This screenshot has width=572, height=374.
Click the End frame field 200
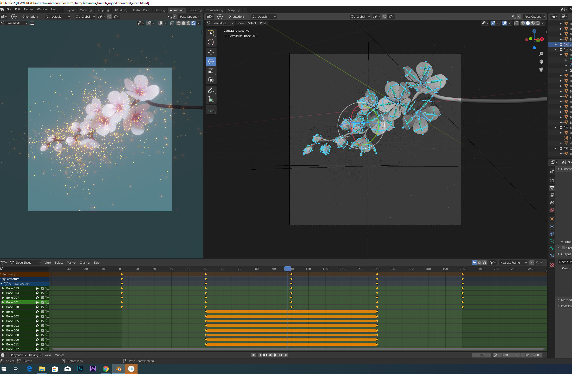point(532,355)
